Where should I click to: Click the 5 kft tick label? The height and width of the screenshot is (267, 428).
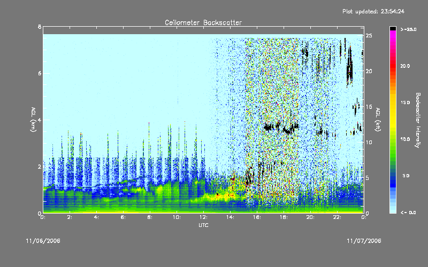pyautogui.click(x=368, y=178)
